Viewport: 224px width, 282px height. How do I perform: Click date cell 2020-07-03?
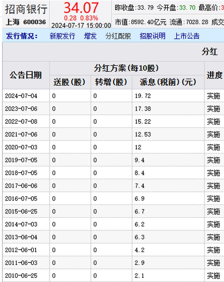tap(21, 147)
